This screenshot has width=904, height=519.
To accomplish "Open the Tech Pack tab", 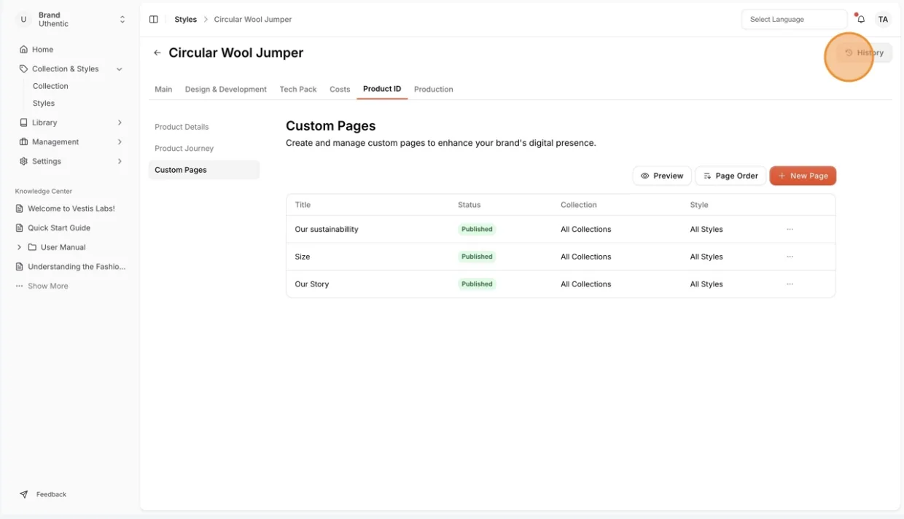I will pos(298,89).
